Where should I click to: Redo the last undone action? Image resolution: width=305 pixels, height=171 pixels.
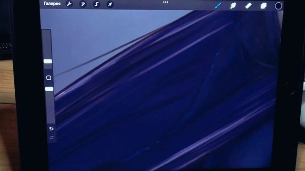coord(51,137)
